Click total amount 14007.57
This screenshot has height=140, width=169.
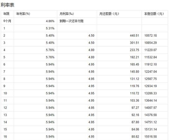pyautogui.click(x=151, y=108)
